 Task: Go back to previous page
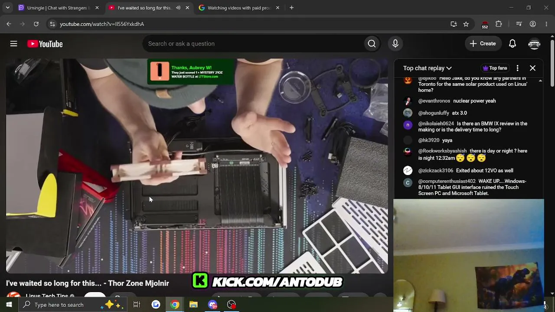(x=9, y=24)
